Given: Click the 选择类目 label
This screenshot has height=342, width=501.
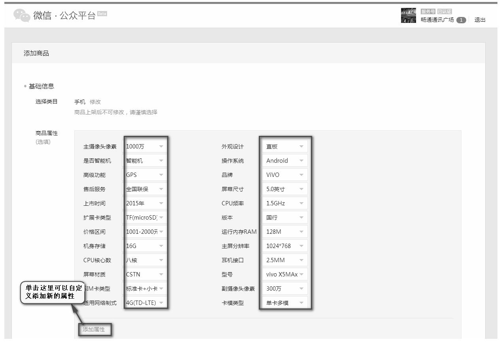Looking at the screenshot, I should 47,101.
